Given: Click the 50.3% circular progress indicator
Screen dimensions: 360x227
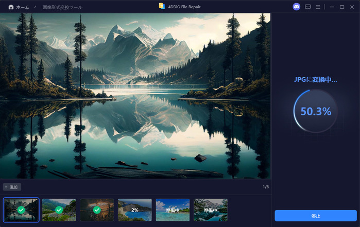Looking at the screenshot, I should 316,111.
